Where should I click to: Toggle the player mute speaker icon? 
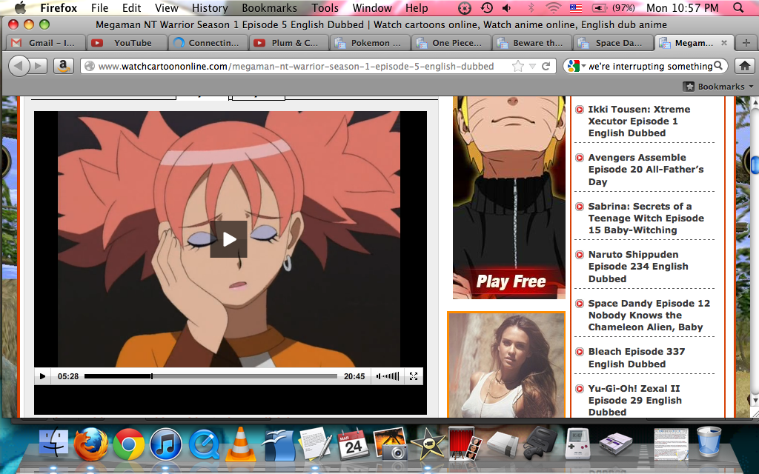pos(378,376)
